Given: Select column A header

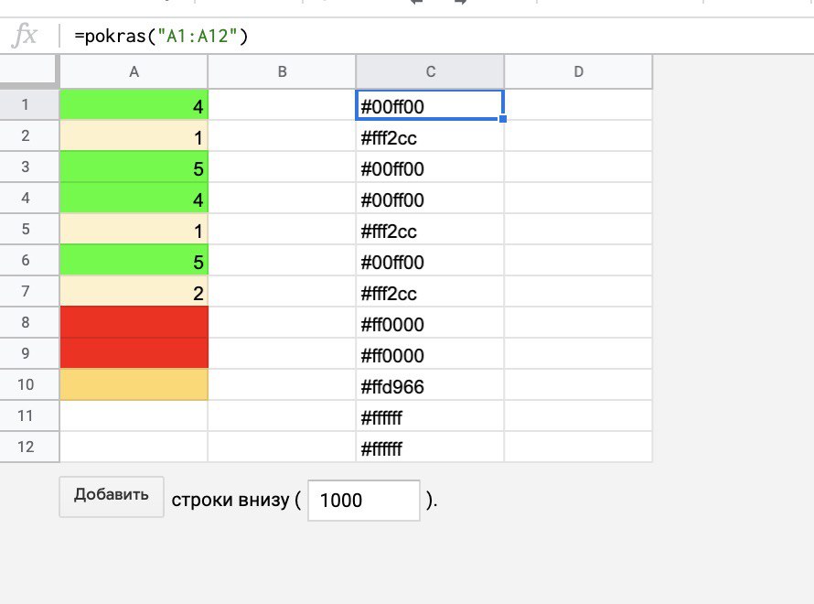Looking at the screenshot, I should pos(134,71).
